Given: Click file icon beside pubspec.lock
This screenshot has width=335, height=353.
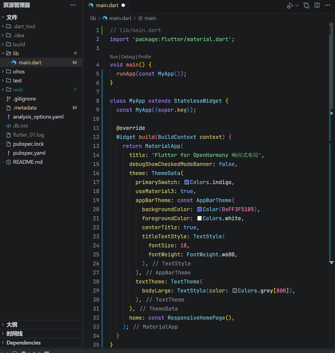Looking at the screenshot, I should tap(8, 144).
